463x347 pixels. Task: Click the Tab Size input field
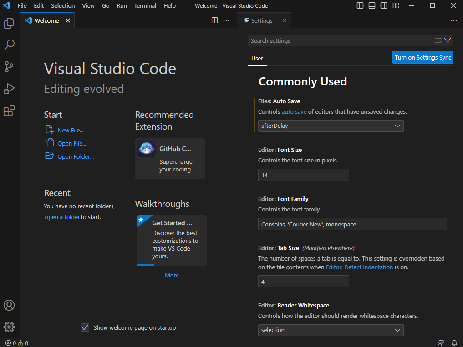(x=304, y=281)
